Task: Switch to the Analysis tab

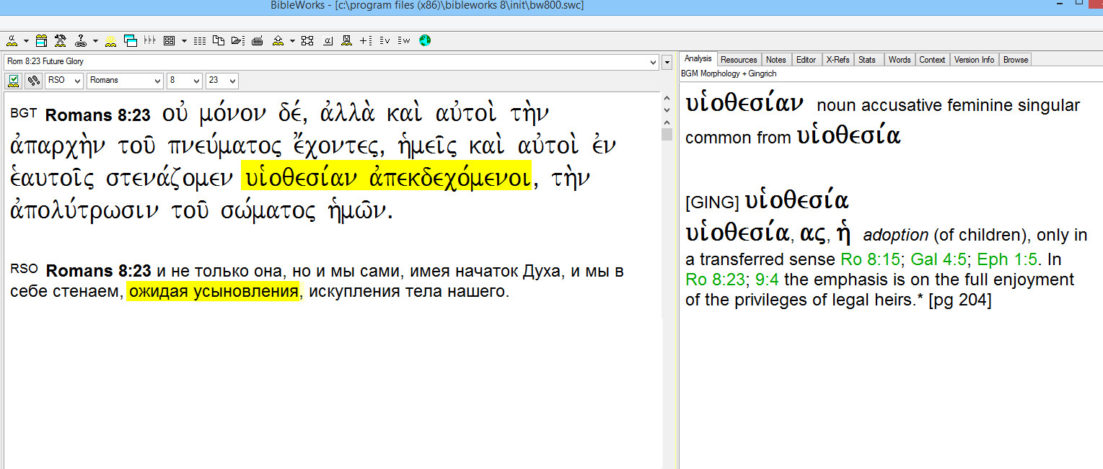Action: 698,59
